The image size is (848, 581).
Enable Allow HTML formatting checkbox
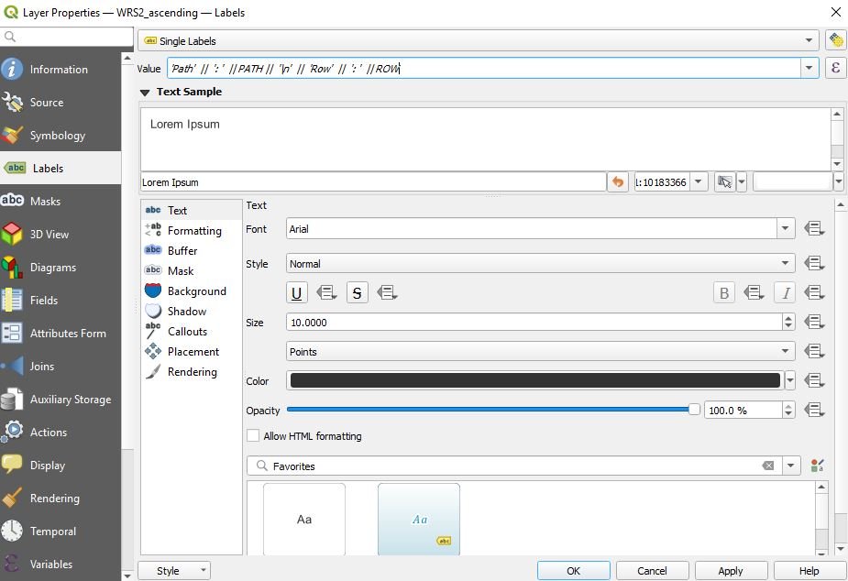pos(253,436)
